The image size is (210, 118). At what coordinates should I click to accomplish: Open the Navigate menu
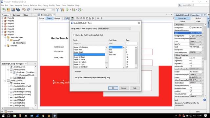[18, 5]
